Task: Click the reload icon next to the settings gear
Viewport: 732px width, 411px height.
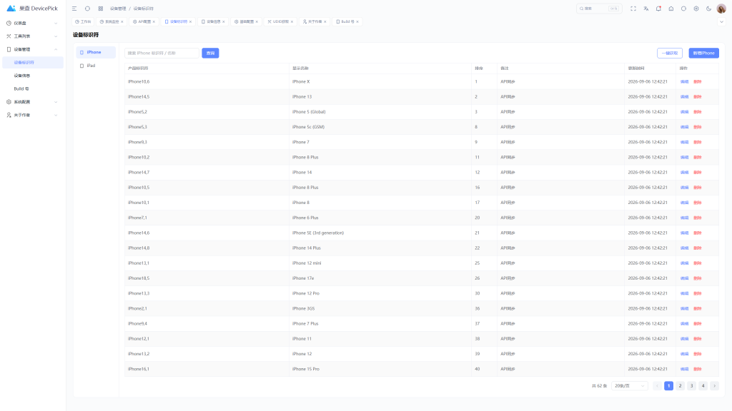Action: pos(683,9)
